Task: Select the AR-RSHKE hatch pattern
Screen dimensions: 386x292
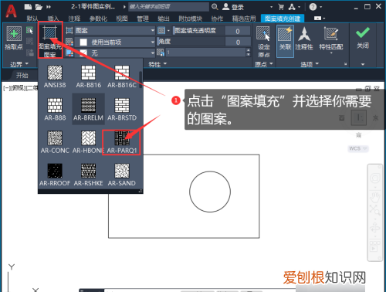Action: [x=88, y=175]
